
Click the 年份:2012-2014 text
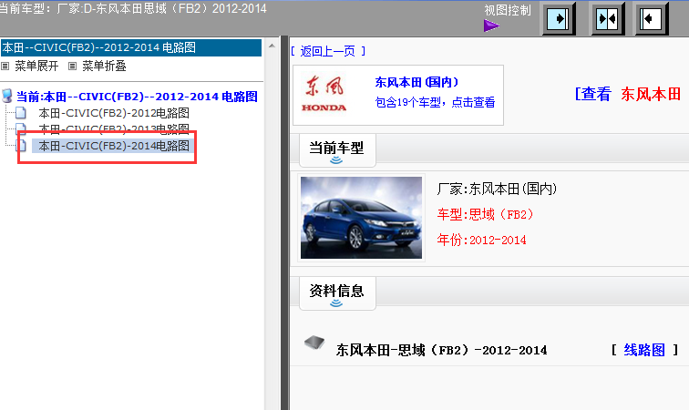tap(481, 240)
